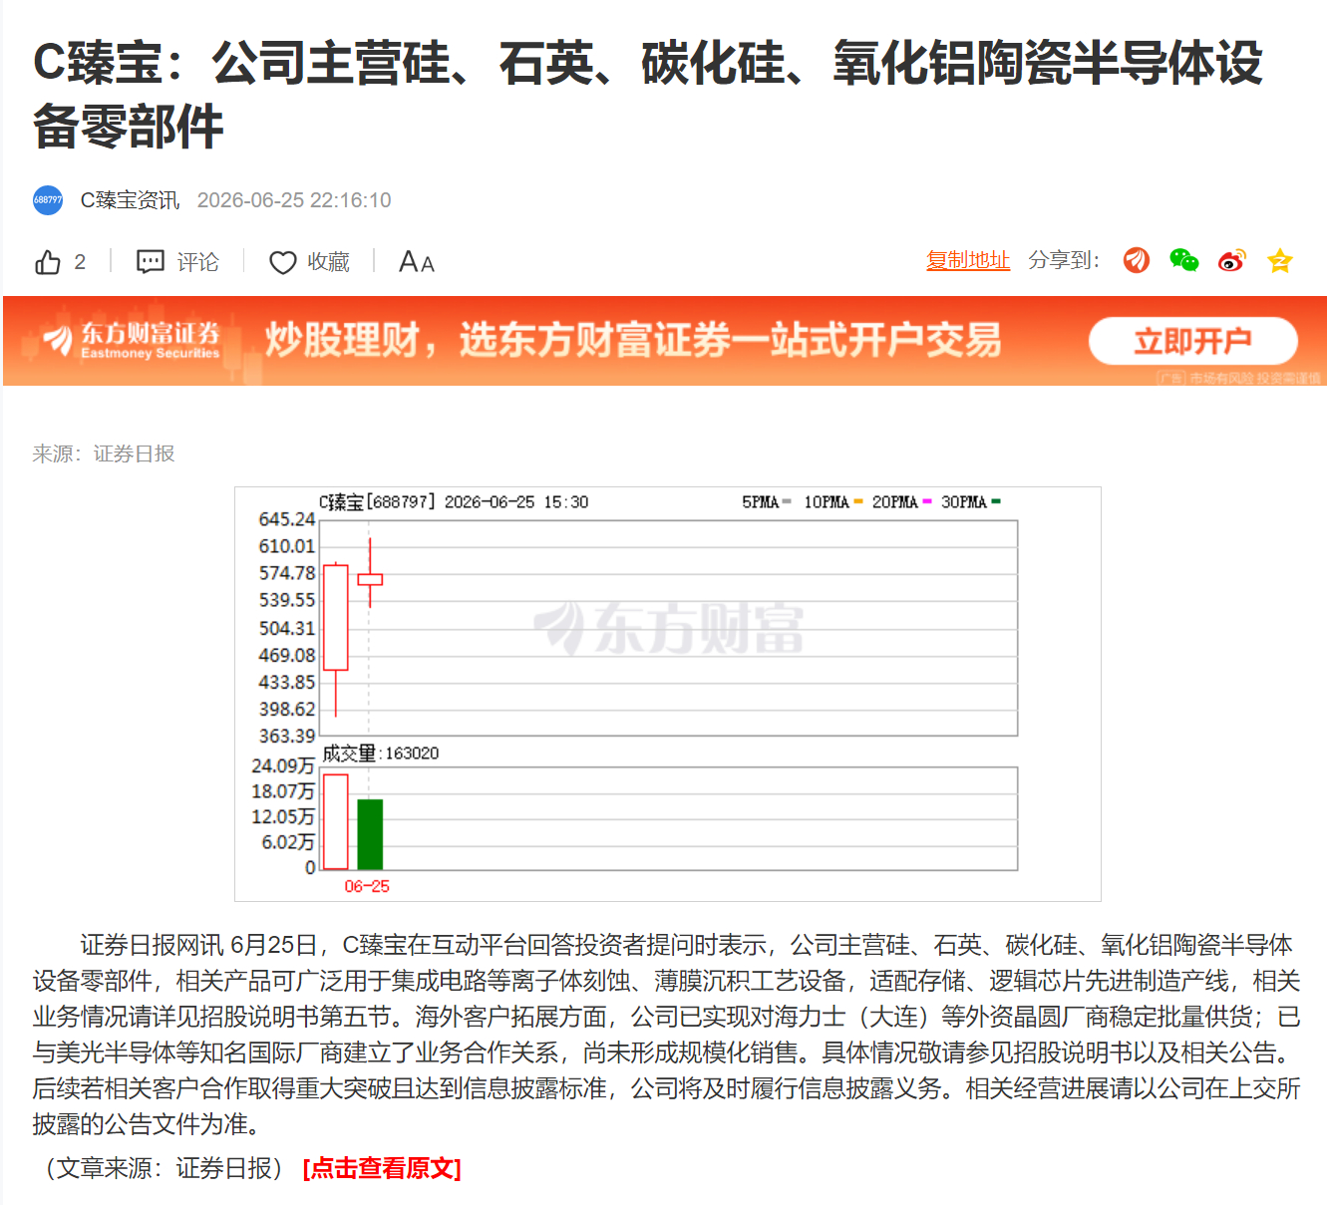Change font size with the AA icon
The width and height of the screenshot is (1327, 1205).
tap(416, 262)
